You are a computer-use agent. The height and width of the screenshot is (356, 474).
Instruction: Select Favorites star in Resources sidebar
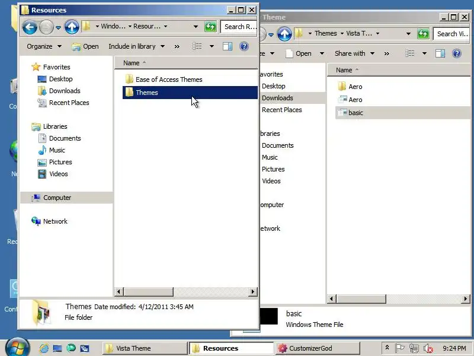coord(36,67)
